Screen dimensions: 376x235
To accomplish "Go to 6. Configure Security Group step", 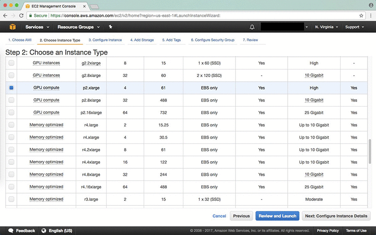I will point(213,40).
